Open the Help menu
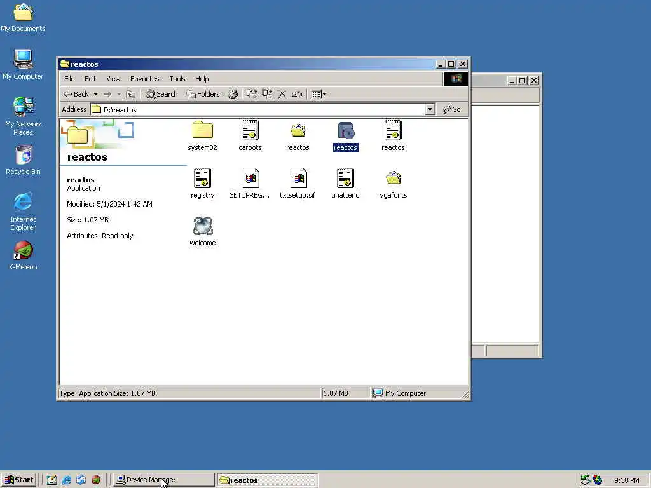The image size is (651, 488). [x=202, y=79]
